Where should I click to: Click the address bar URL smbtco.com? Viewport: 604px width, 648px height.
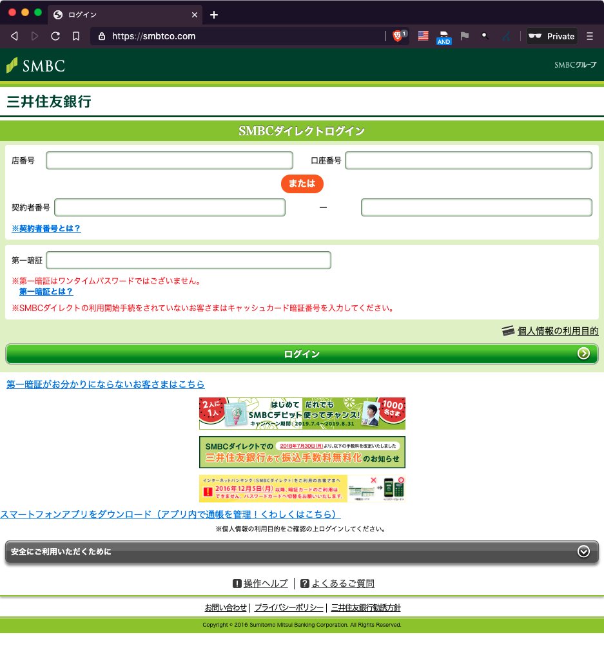[153, 36]
